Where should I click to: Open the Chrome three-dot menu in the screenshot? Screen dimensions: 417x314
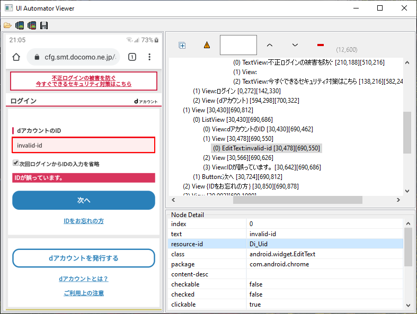[x=149, y=57]
